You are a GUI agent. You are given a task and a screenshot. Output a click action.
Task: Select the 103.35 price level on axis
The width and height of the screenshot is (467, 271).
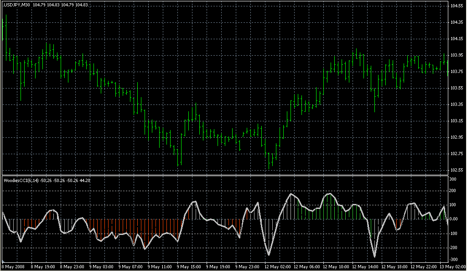(x=456, y=104)
